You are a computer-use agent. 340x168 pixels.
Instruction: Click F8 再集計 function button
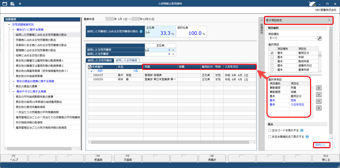pyautogui.click(x=213, y=158)
